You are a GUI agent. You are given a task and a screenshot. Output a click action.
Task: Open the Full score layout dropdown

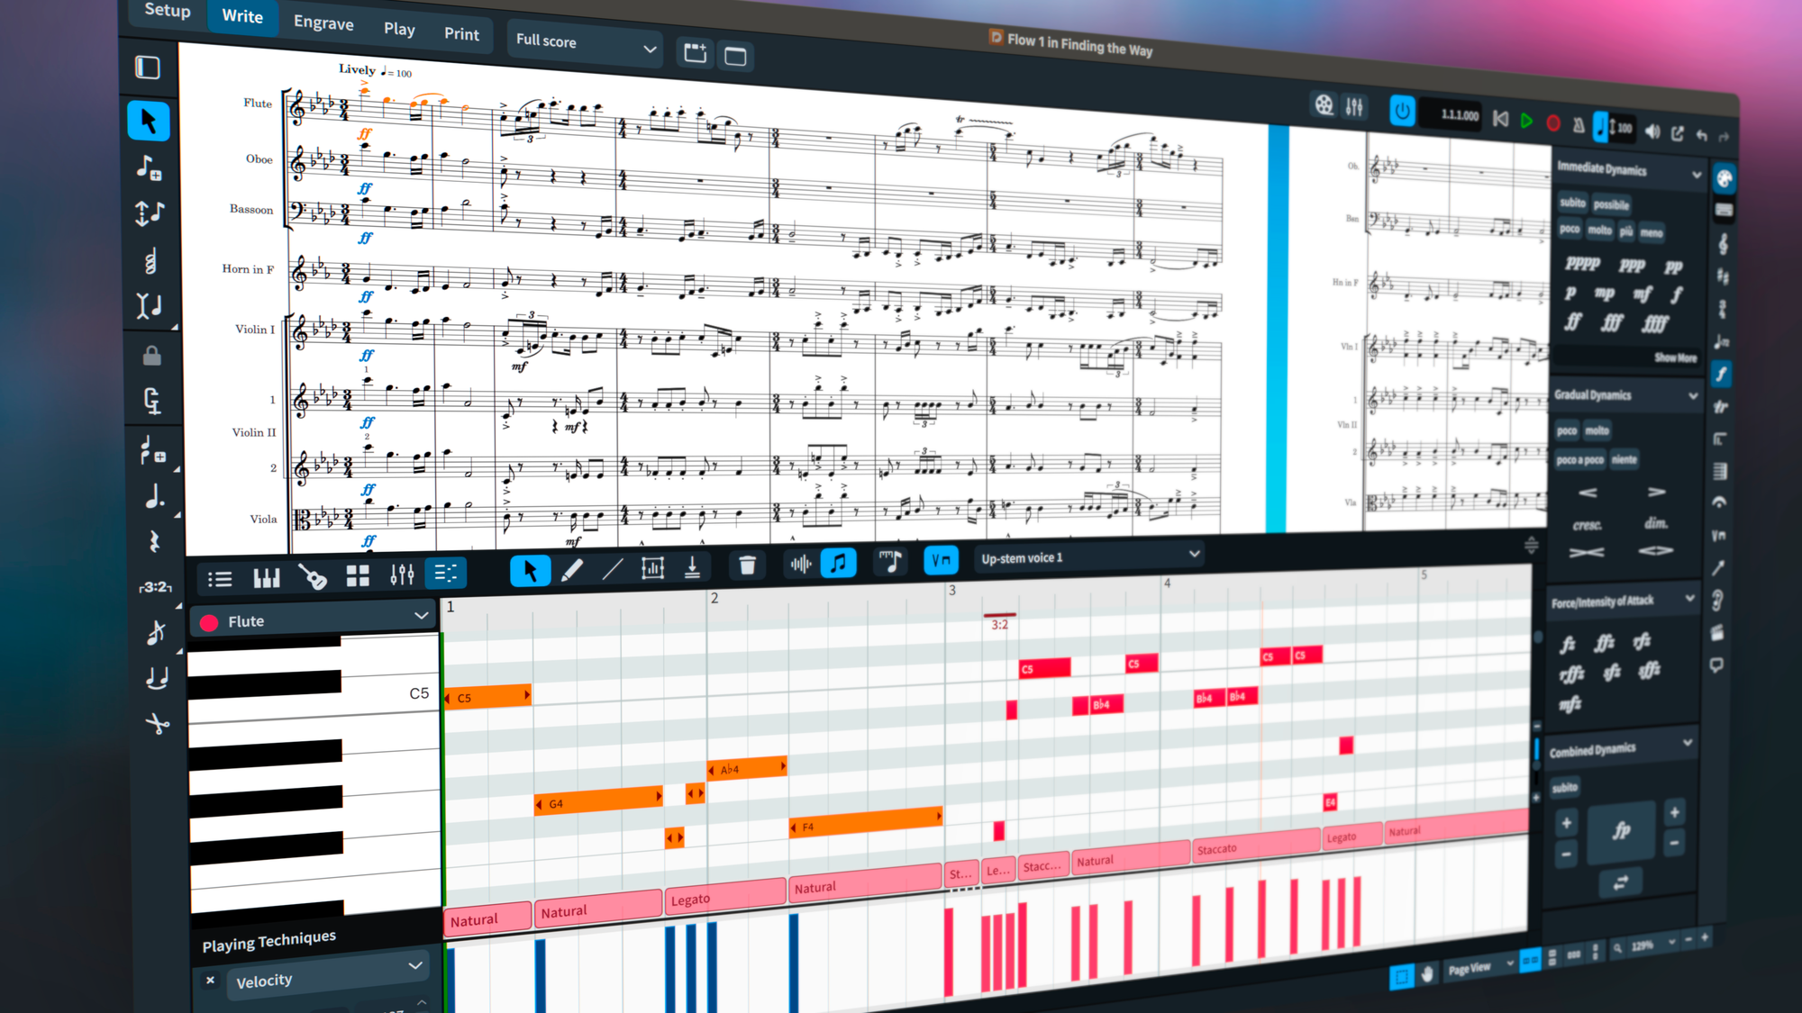[585, 43]
